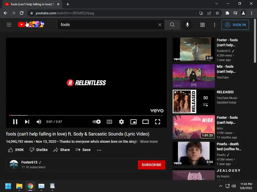Click the vevo logo in the player

point(157,111)
